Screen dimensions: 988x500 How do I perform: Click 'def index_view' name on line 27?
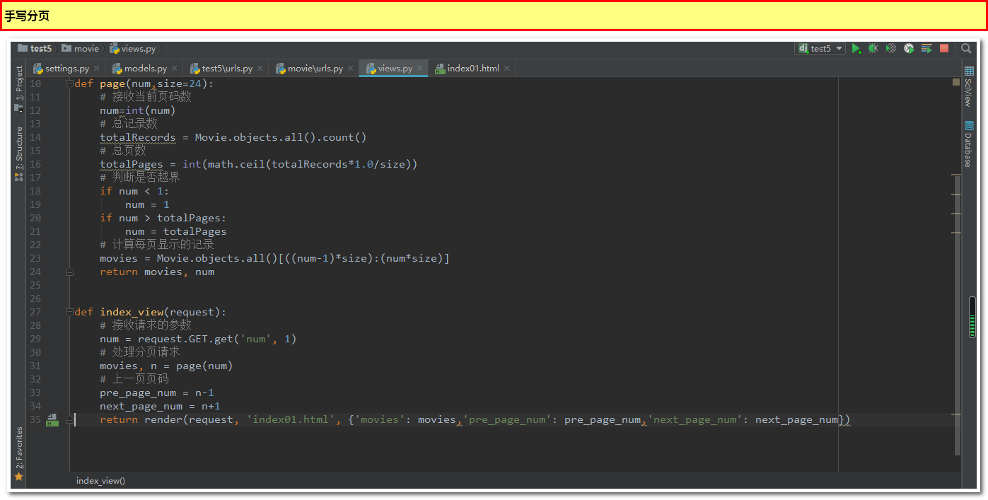click(x=132, y=312)
